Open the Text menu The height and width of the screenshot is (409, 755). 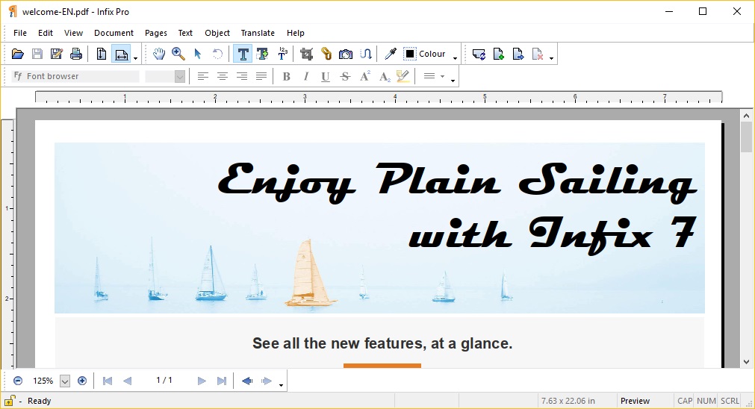(x=185, y=33)
